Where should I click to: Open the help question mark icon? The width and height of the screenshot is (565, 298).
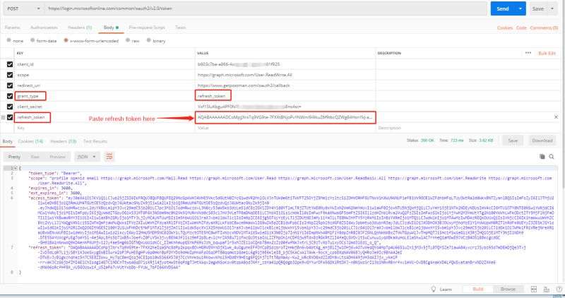coord(559,289)
